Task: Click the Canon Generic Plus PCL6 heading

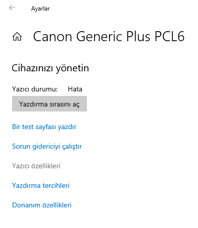Action: [109, 36]
